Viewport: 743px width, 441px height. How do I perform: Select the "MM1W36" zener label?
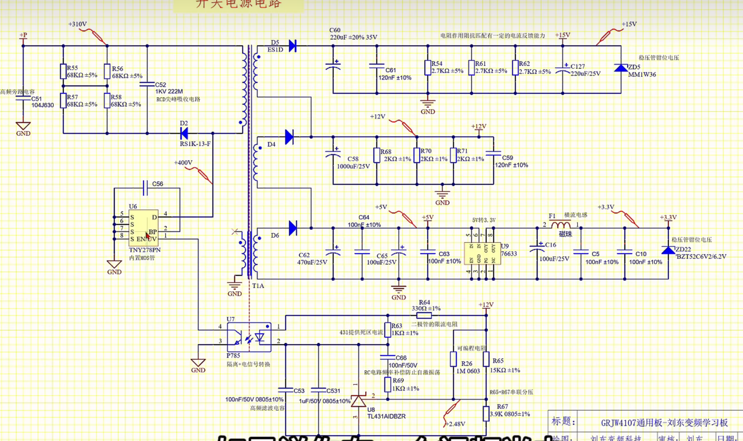(x=642, y=74)
